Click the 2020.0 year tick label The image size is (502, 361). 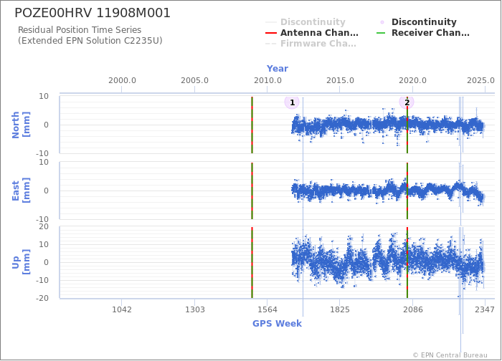tap(412, 80)
